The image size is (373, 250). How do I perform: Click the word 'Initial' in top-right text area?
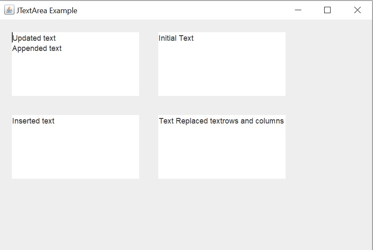click(167, 38)
